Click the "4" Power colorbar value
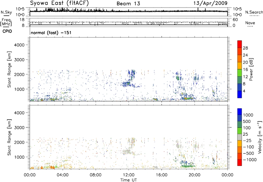 244,91
